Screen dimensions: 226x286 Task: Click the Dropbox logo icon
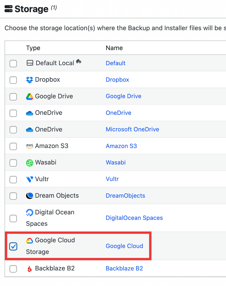[x=30, y=80]
